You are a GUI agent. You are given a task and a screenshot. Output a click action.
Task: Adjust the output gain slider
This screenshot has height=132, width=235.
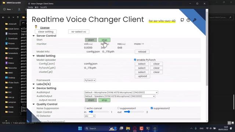click(x=134, y=112)
